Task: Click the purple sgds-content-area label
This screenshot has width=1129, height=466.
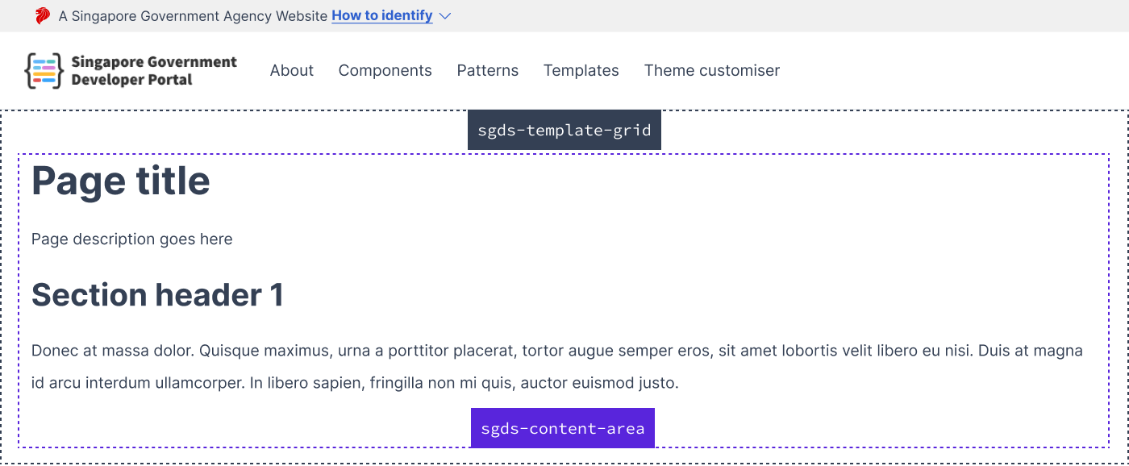Action: [563, 428]
